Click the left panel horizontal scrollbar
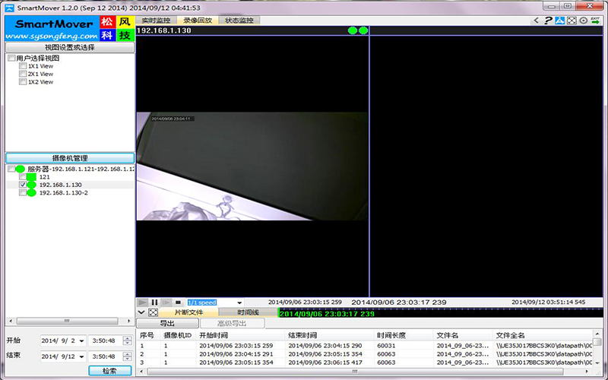 67,321
